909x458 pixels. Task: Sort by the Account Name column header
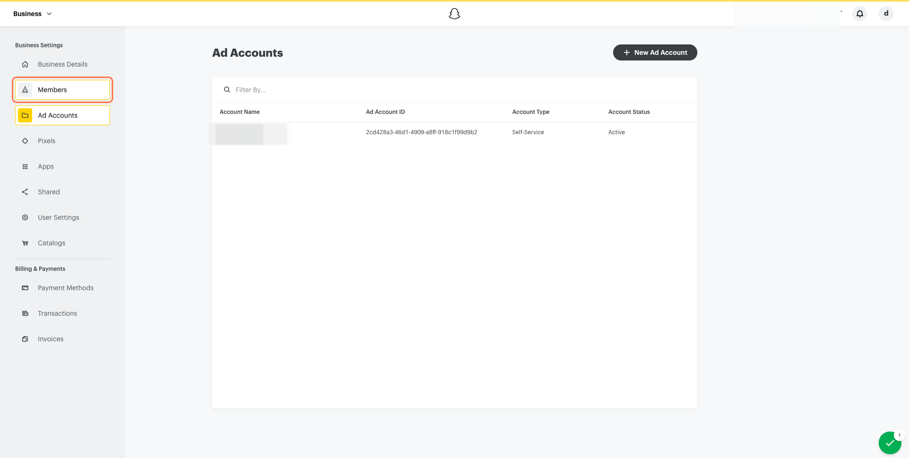pyautogui.click(x=240, y=112)
